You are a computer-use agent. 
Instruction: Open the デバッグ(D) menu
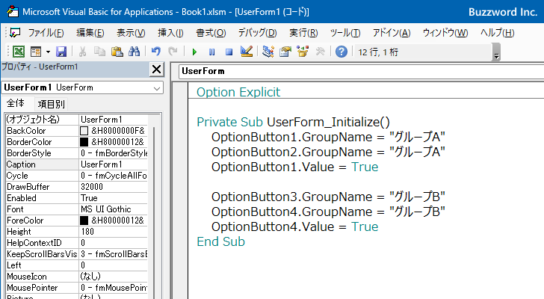tap(257, 33)
